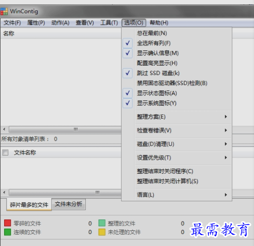Expand the 设置优先级(T) submenu

coord(177,158)
